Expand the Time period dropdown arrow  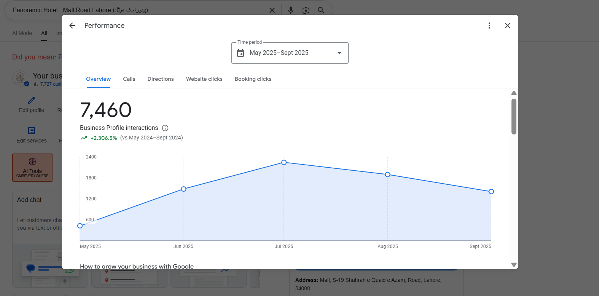pyautogui.click(x=339, y=53)
